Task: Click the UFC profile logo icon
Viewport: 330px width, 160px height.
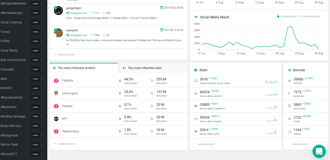Action: point(56,119)
